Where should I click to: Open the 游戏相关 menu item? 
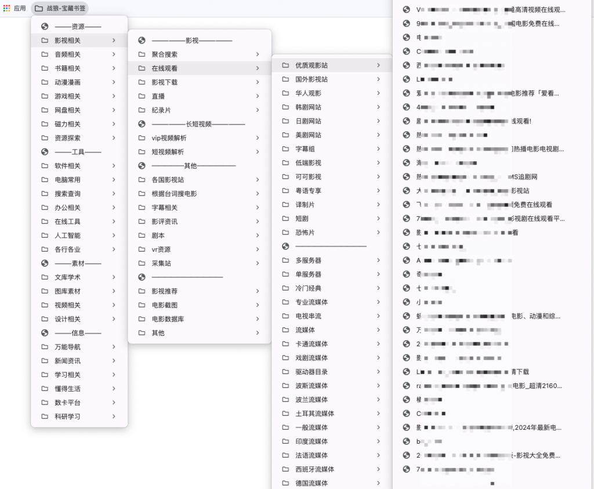pos(68,96)
